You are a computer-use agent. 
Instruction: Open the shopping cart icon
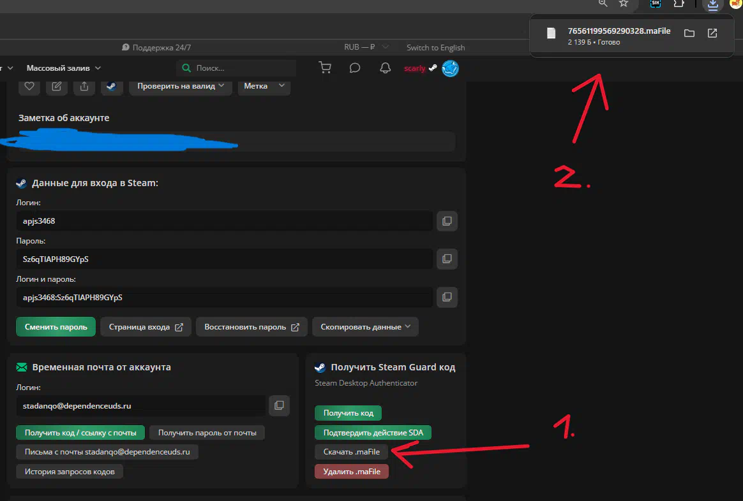[x=325, y=68]
